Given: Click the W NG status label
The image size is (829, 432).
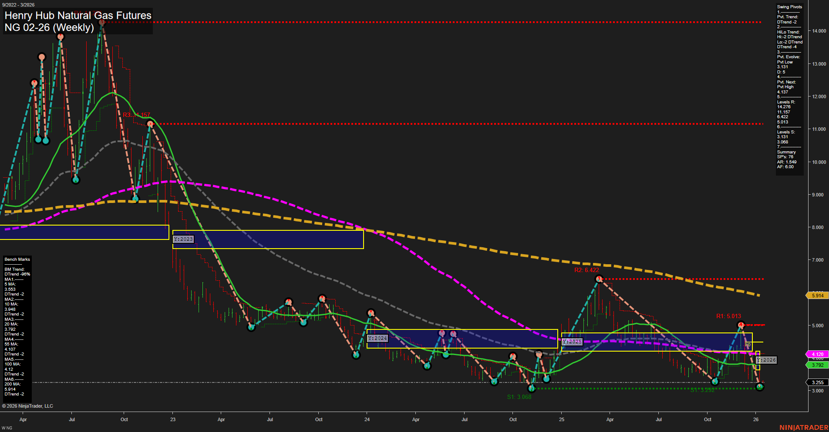Looking at the screenshot, I should tap(6, 427).
